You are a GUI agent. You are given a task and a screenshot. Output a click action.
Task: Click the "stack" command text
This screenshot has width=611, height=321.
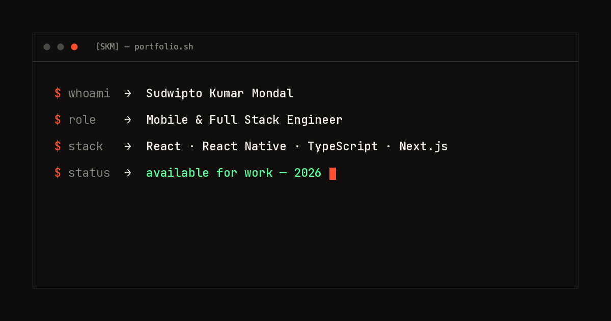coord(86,146)
